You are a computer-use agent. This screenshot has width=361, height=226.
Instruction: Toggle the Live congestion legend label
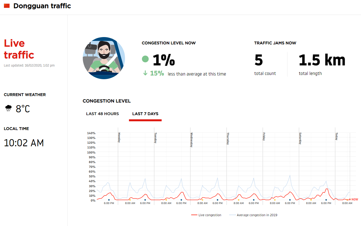click(x=210, y=215)
